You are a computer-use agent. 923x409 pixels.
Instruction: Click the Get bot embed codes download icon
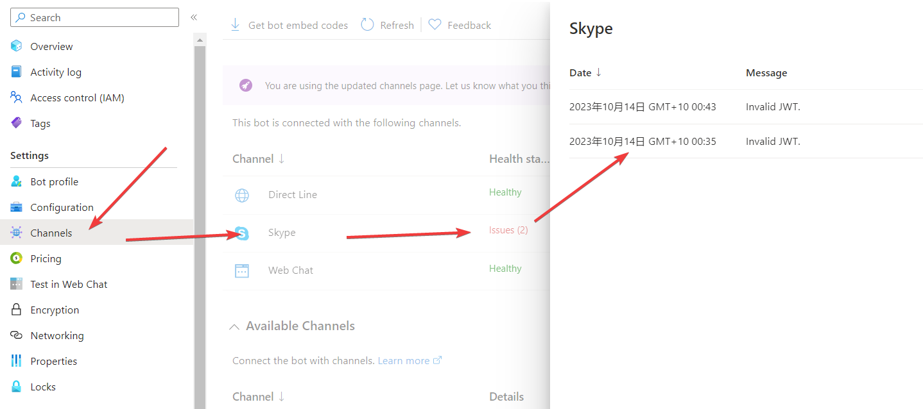(x=236, y=24)
